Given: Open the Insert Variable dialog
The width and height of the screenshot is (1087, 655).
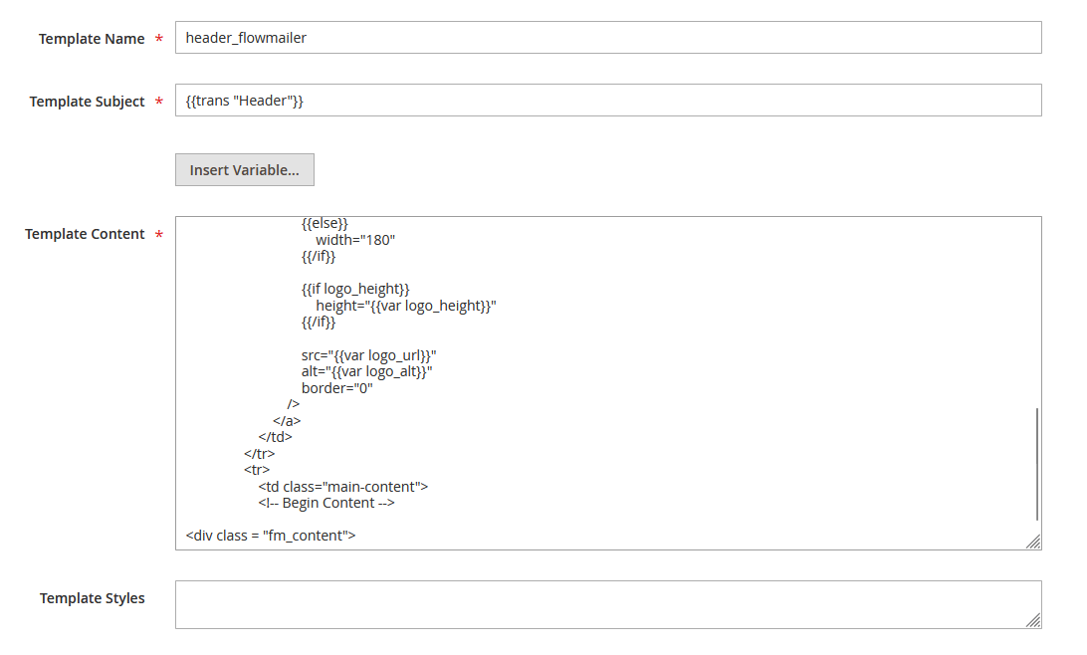Looking at the screenshot, I should [245, 170].
